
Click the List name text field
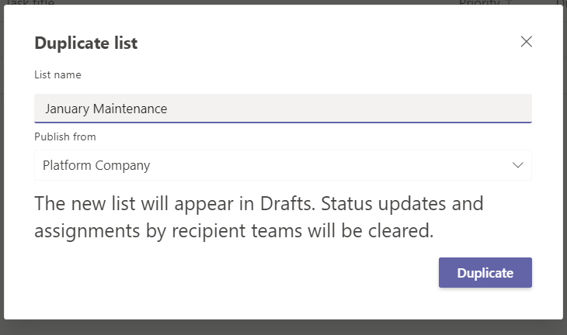point(283,109)
